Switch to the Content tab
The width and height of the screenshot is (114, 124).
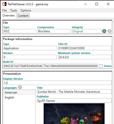point(23,16)
